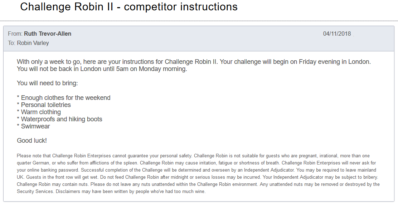Select list item "Waterproofs and hiking boots"
Viewport: 398px width, 203px height.
pyautogui.click(x=62, y=119)
